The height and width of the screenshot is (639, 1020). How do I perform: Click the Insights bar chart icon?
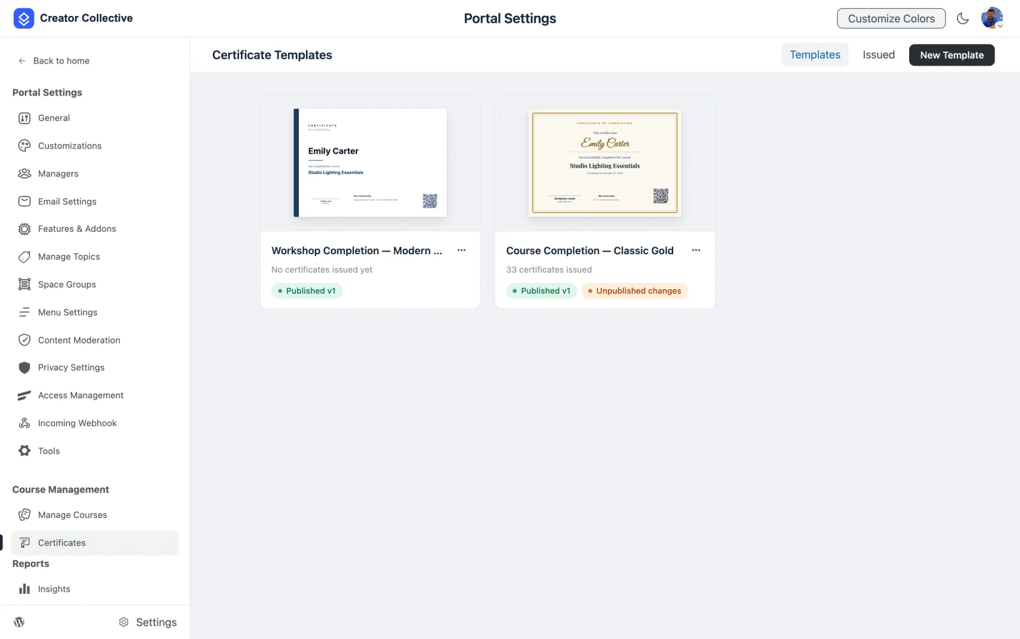click(x=24, y=589)
